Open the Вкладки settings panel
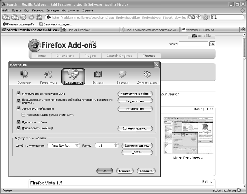The width and height of the screenshot is (247, 194). pos(98,76)
